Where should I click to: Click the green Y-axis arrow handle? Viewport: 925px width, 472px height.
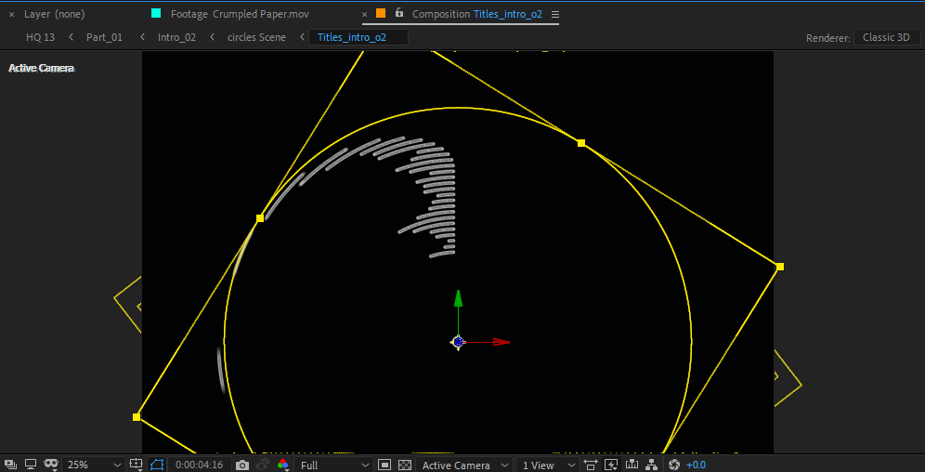click(x=458, y=298)
